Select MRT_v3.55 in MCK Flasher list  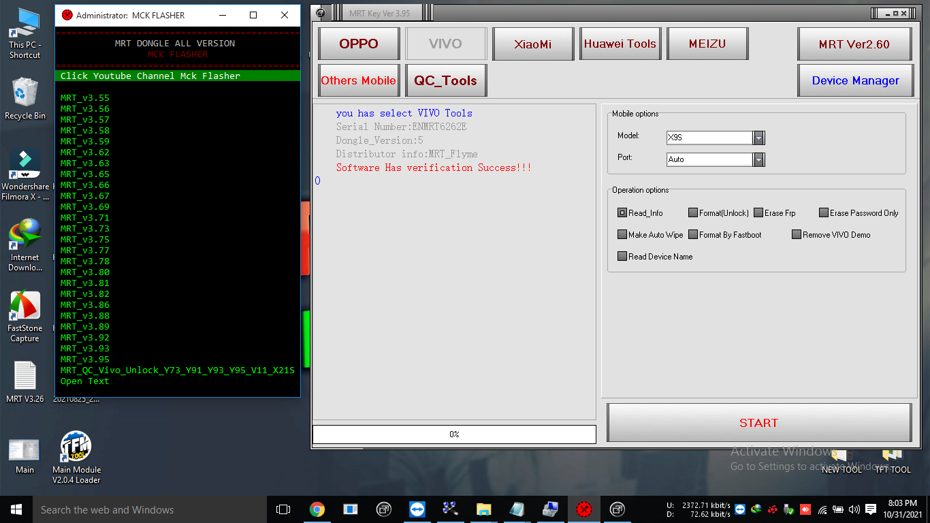[85, 98]
